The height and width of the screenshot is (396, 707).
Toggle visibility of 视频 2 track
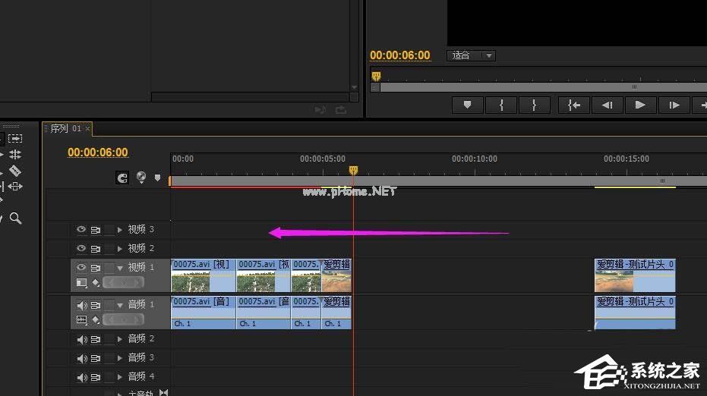[81, 248]
